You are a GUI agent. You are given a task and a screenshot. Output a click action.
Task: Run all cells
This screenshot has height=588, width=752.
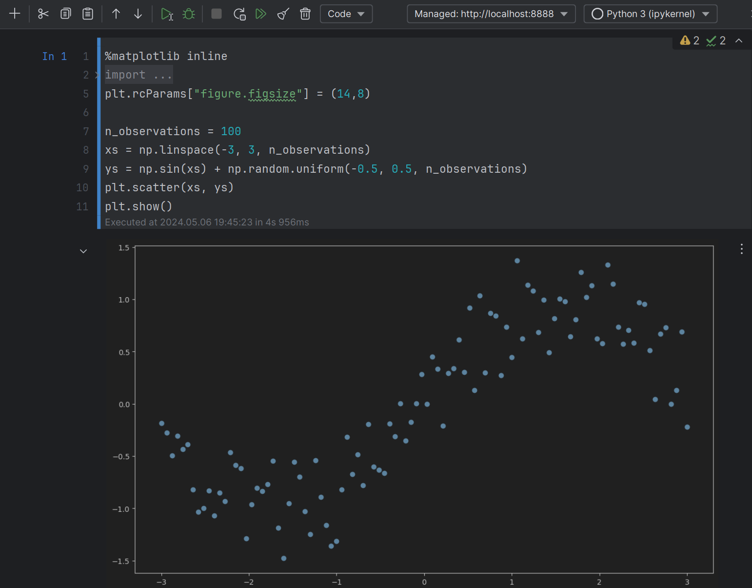[261, 14]
